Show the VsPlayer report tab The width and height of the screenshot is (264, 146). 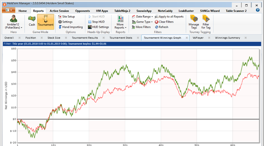coord(198,38)
